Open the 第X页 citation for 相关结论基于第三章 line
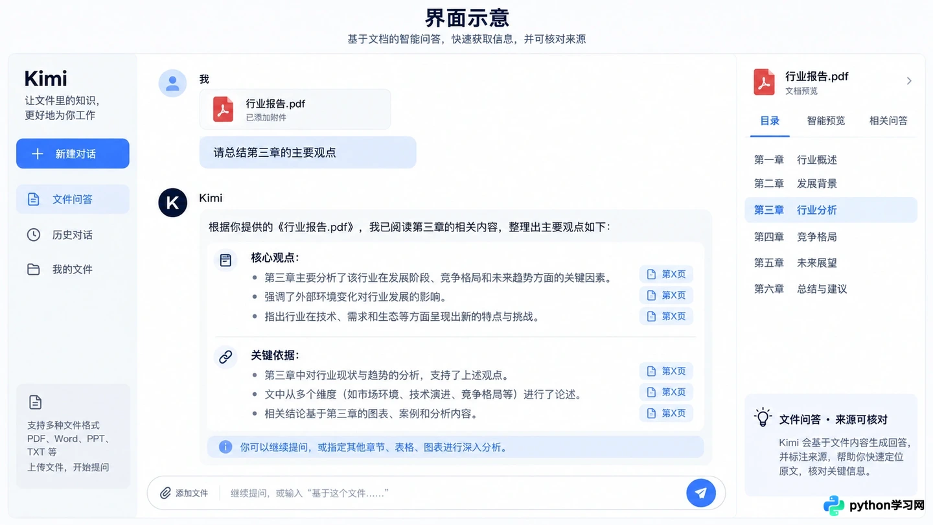 coord(666,413)
